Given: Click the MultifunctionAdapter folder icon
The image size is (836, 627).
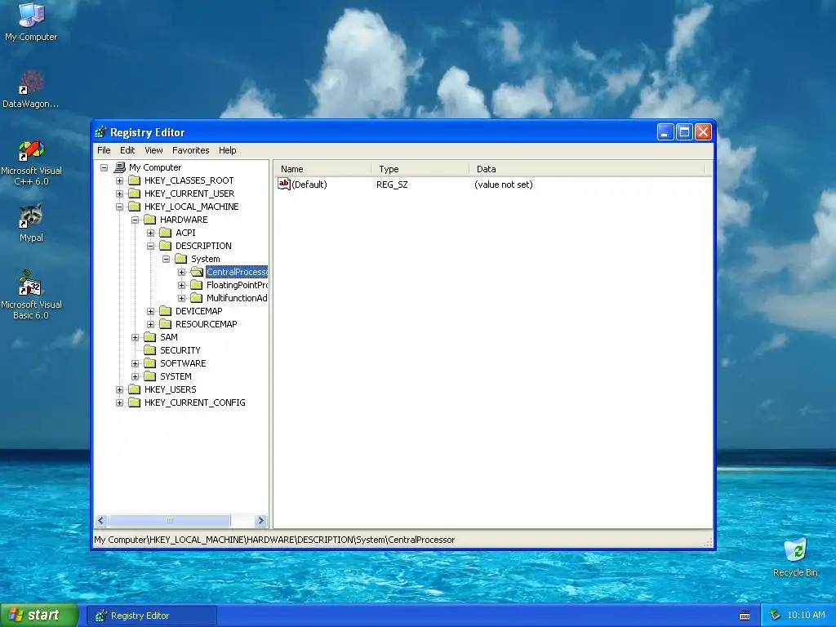Looking at the screenshot, I should pyautogui.click(x=197, y=298).
